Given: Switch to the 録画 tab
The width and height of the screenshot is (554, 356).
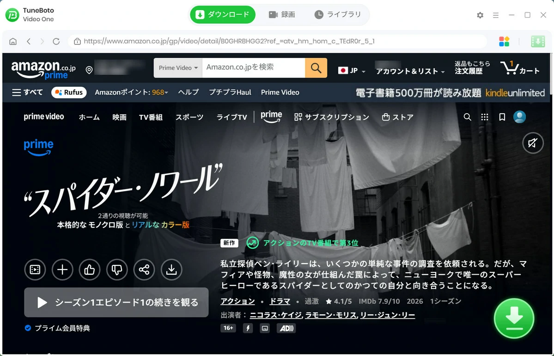Looking at the screenshot, I should 281,14.
